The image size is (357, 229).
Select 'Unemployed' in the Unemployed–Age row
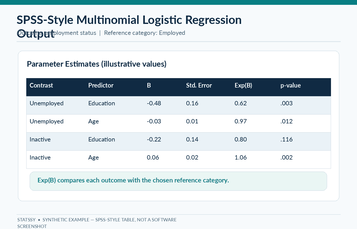pyautogui.click(x=46, y=122)
